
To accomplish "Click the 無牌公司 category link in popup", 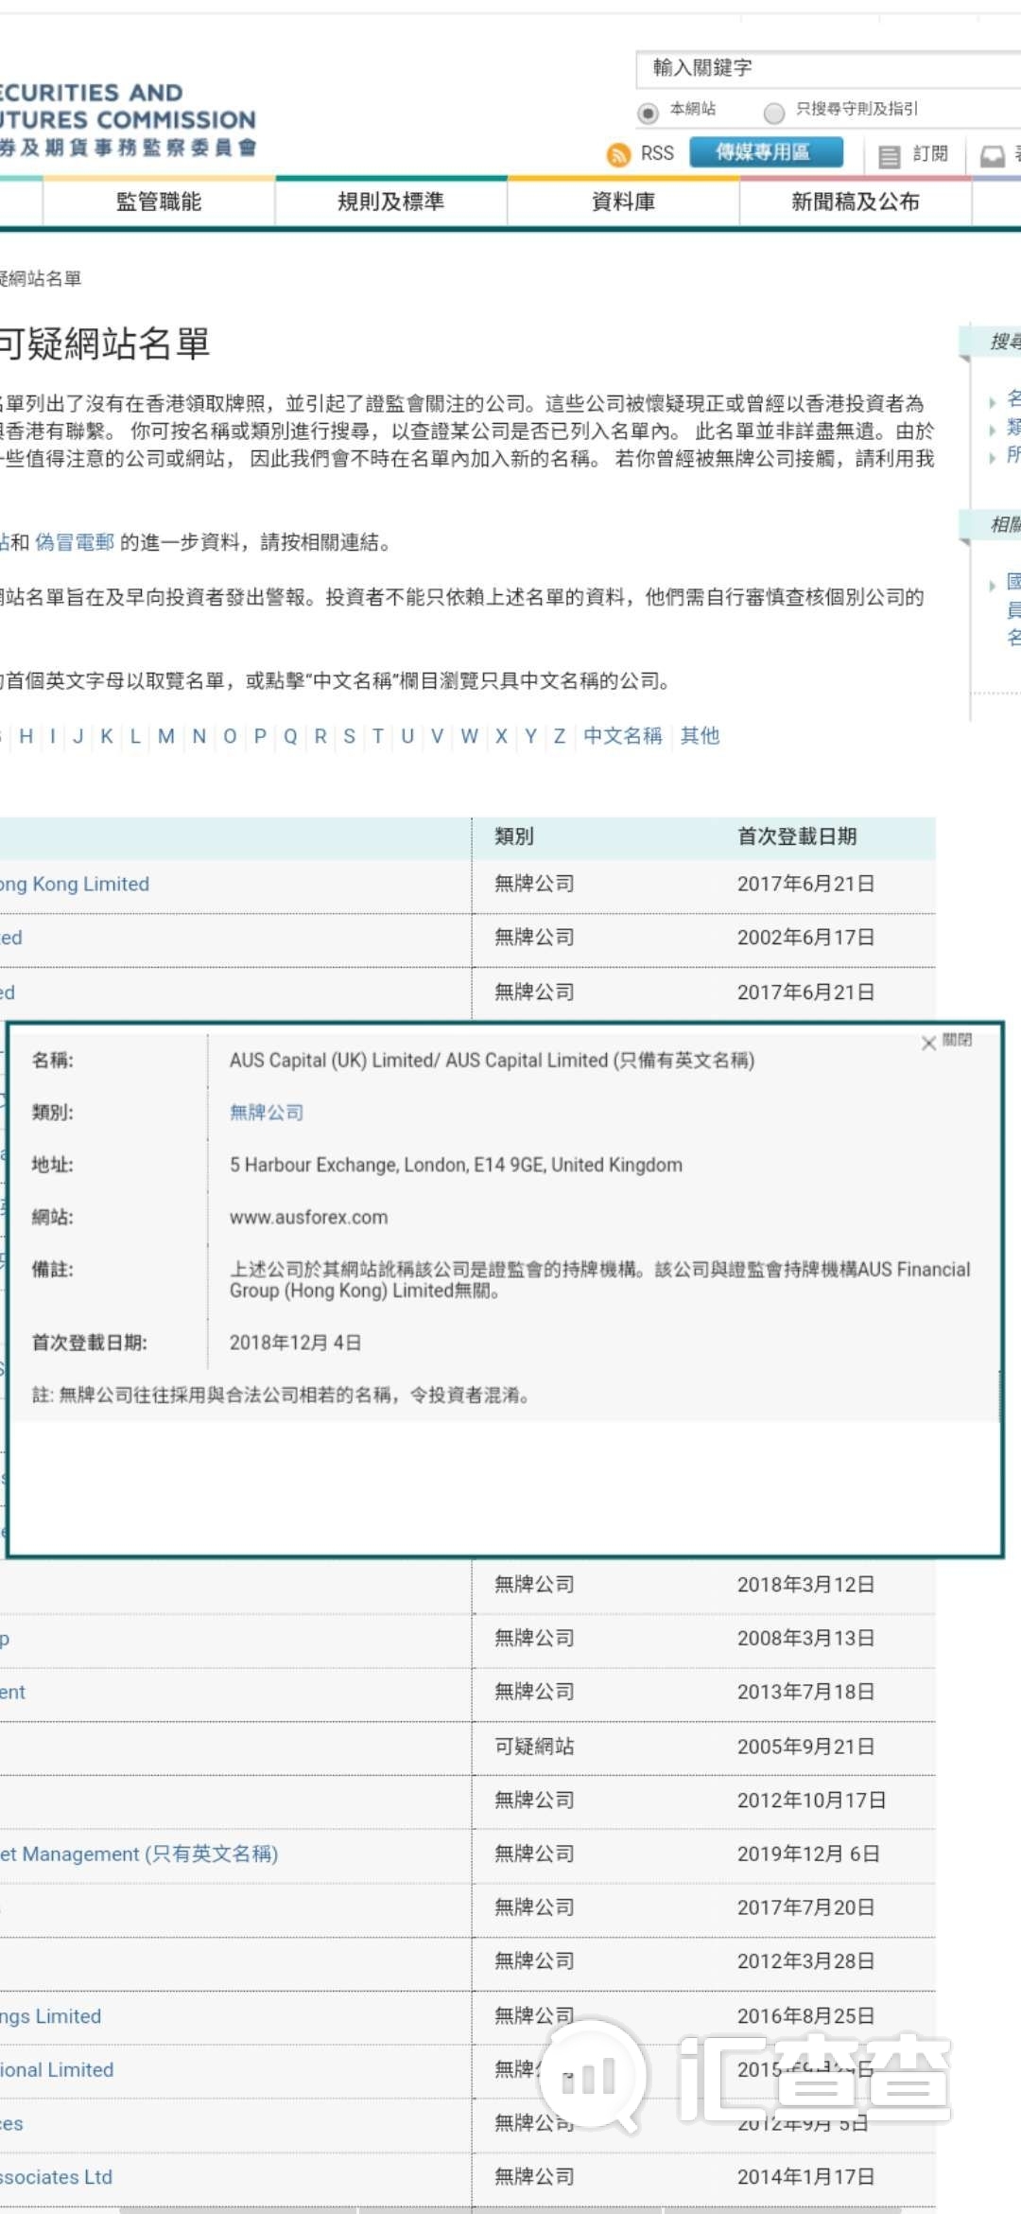I will (267, 1113).
